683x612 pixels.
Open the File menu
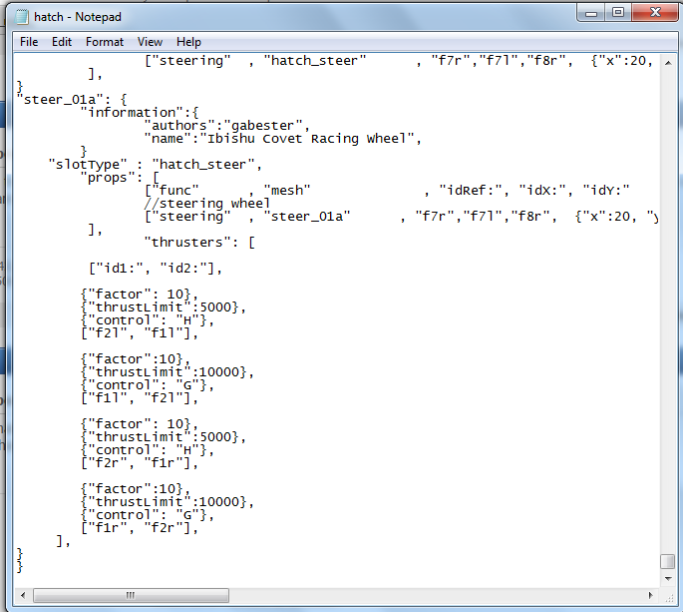(29, 42)
